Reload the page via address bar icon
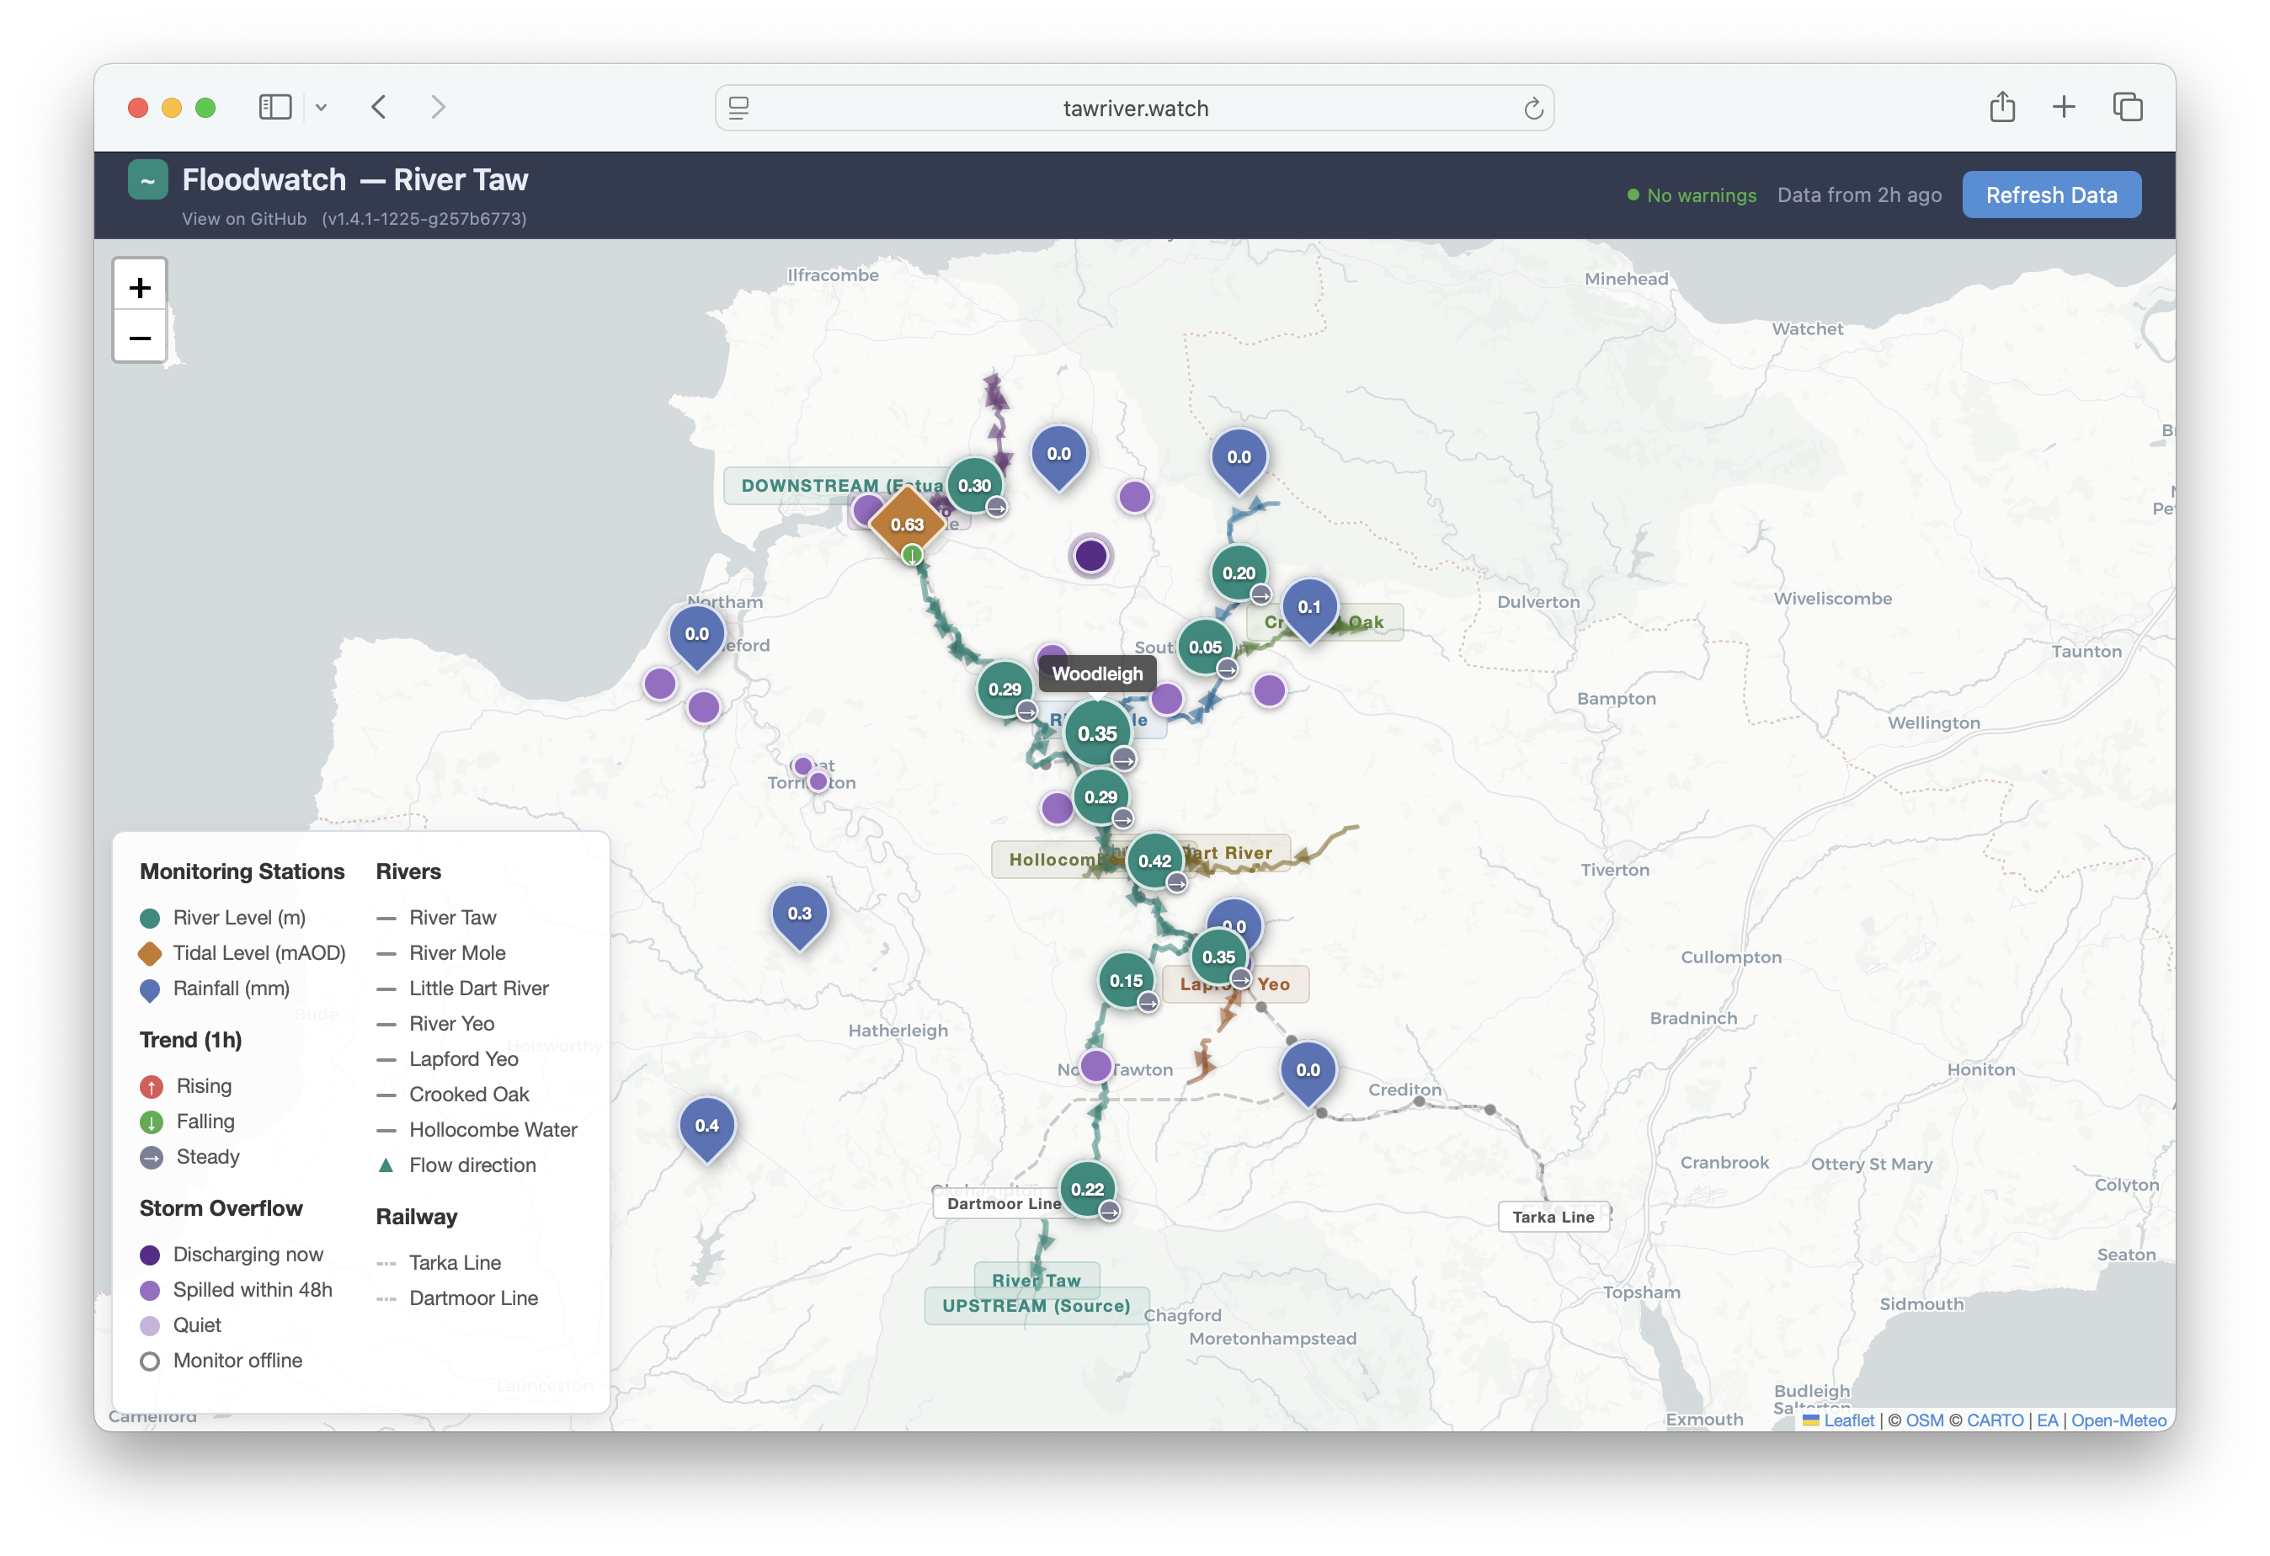This screenshot has width=2270, height=1556. 1532,109
